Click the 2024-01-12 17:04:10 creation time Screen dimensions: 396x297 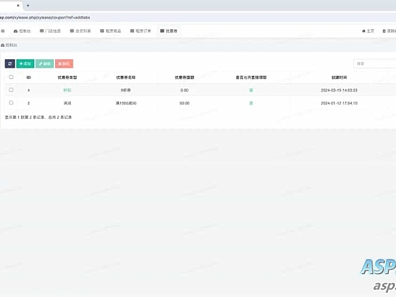[339, 103]
